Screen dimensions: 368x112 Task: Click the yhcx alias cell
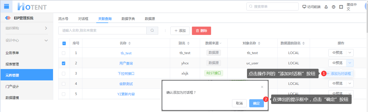tap(185, 63)
